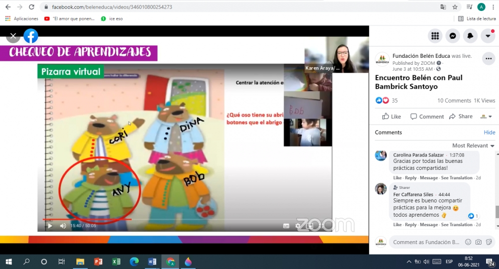Click the Facebook logo icon
Screen dimensions: 499x269
(31, 36)
